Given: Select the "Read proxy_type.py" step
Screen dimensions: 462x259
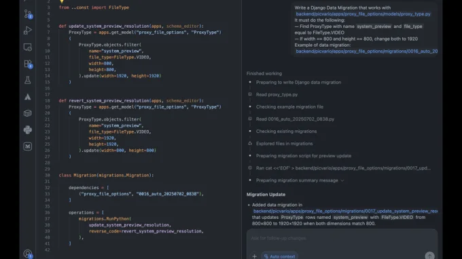Looking at the screenshot, I should [277, 95].
